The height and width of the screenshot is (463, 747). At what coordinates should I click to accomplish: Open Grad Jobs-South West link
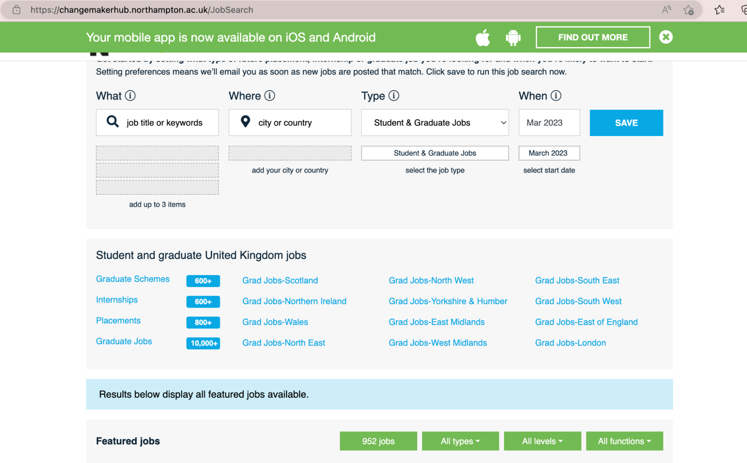578,301
